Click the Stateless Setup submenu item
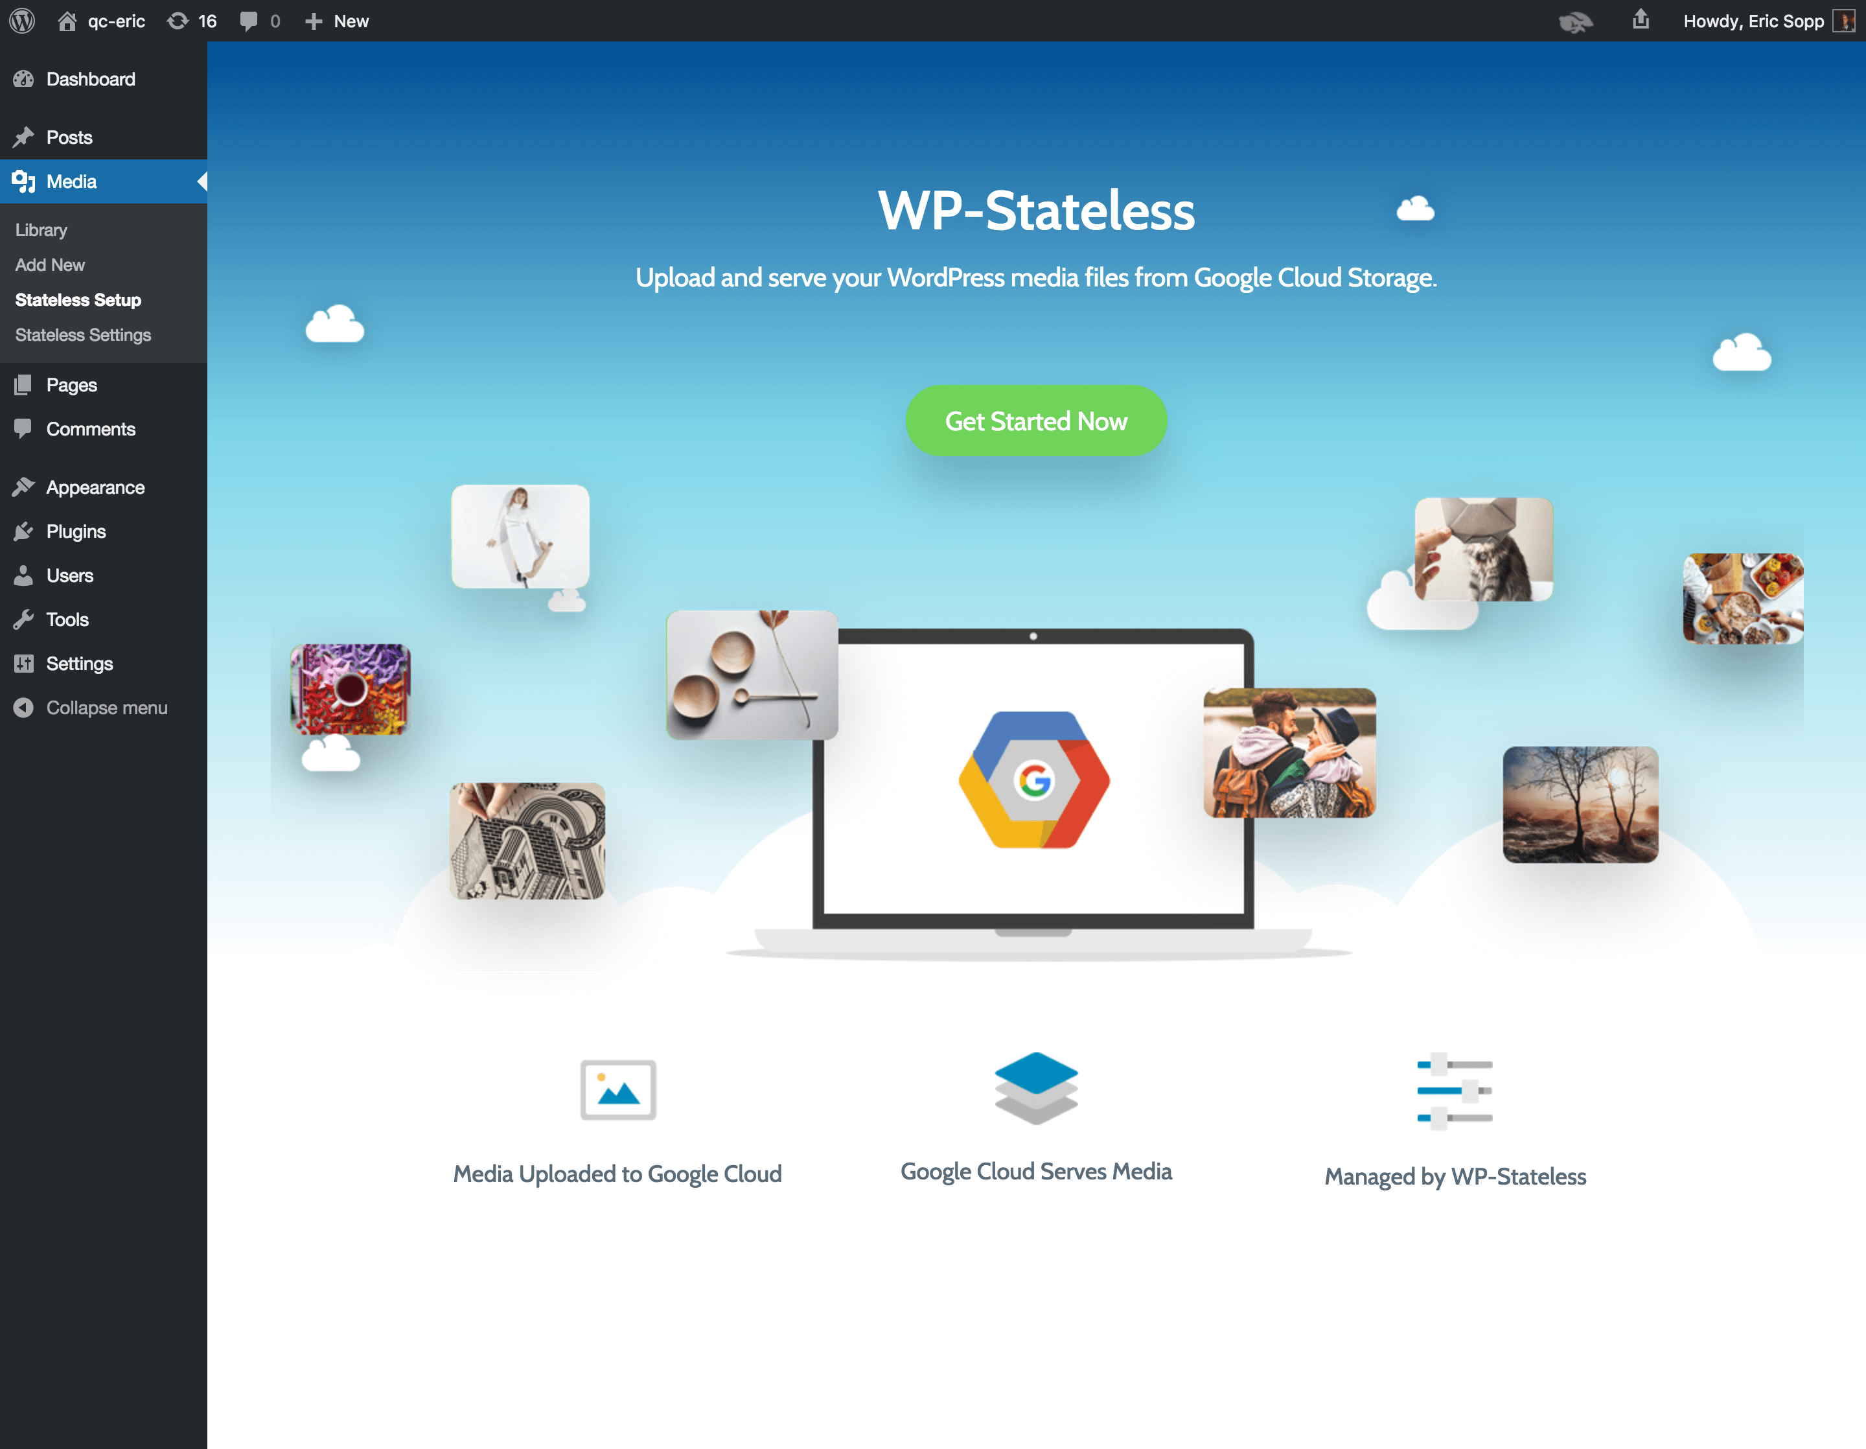Viewport: 1866px width, 1449px height. pos(79,298)
